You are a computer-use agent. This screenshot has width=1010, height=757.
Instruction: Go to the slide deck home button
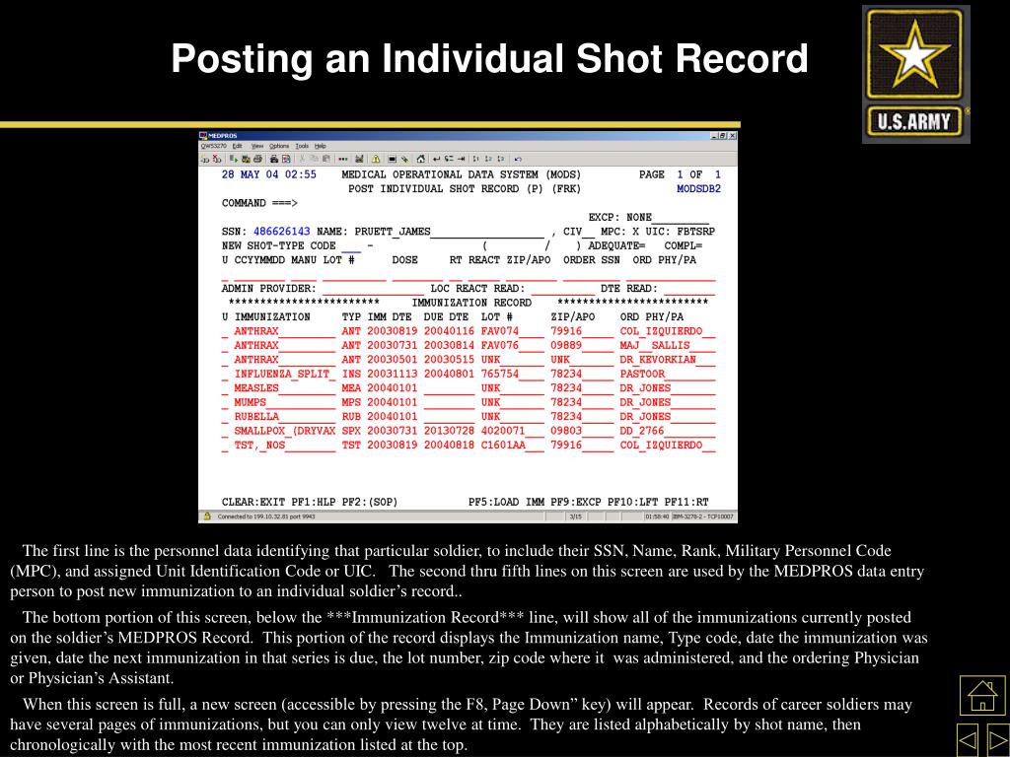(x=981, y=695)
